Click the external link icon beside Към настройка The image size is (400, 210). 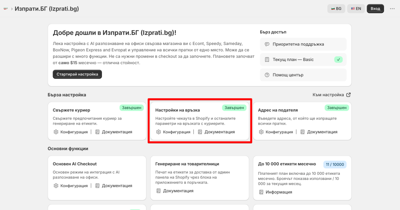coord(348,95)
